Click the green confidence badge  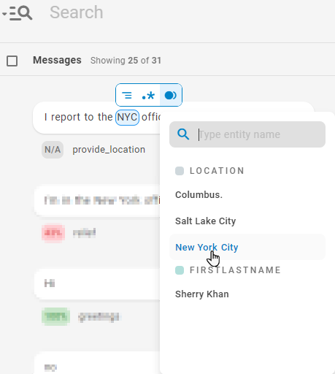pos(55,316)
